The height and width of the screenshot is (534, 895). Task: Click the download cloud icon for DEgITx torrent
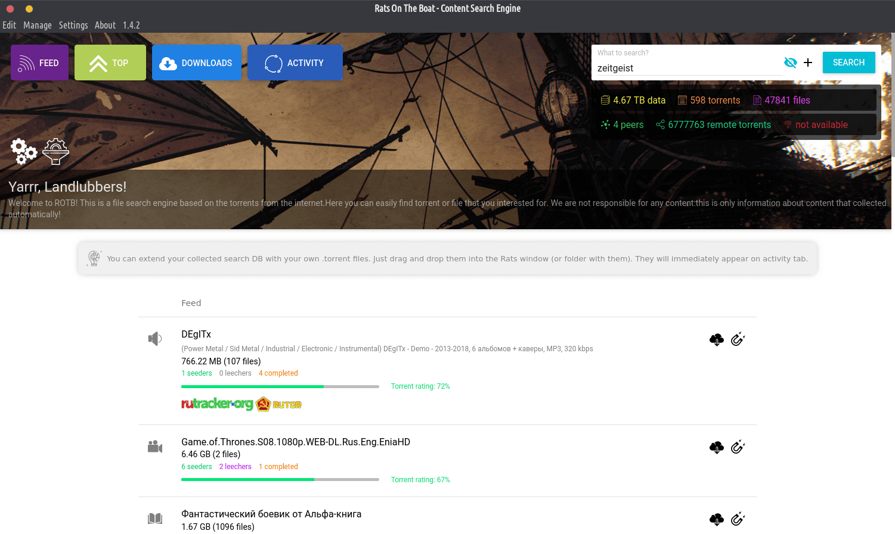click(x=716, y=339)
